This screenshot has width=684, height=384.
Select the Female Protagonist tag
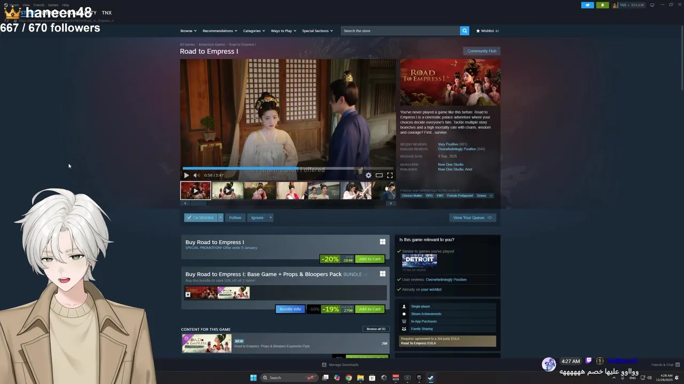(460, 196)
